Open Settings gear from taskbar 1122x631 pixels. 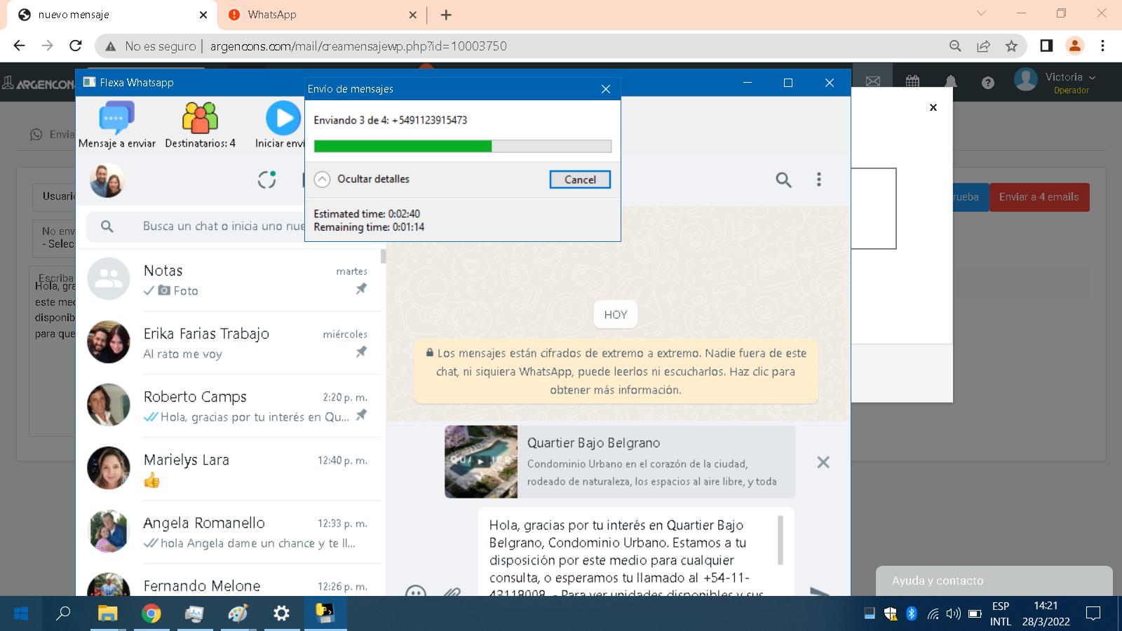point(281,613)
